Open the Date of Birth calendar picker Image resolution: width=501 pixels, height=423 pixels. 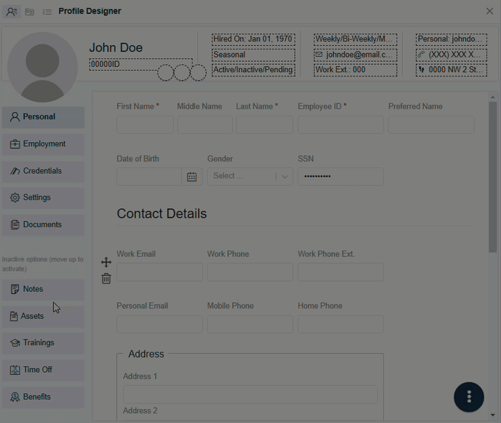point(192,177)
